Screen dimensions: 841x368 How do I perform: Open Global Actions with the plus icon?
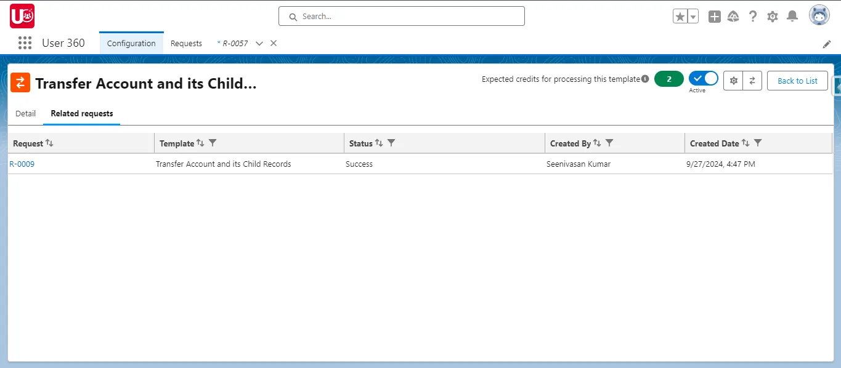[x=714, y=17]
